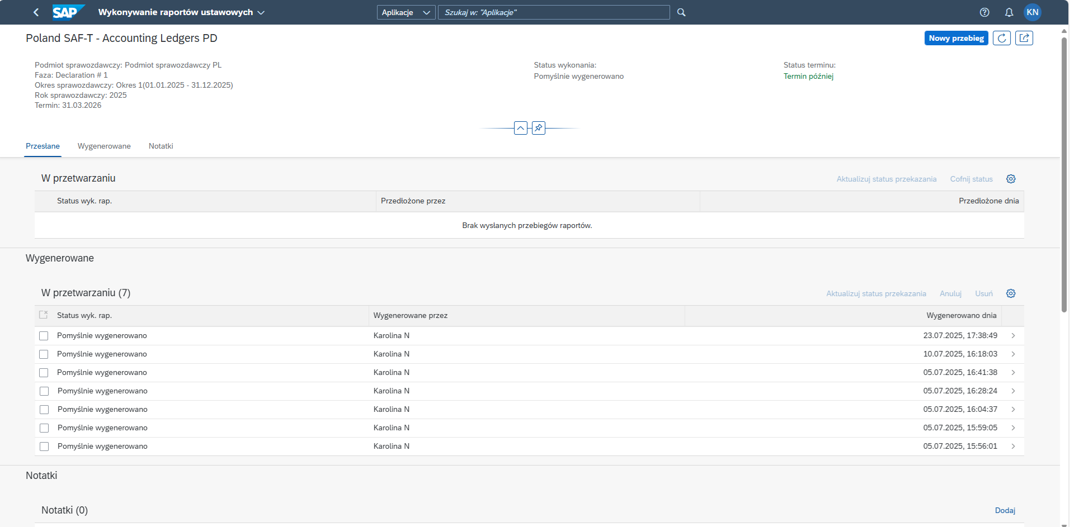This screenshot has height=527, width=1070.
Task: Click the Rok sprawozdawczy: 2025 text
Action: pyautogui.click(x=81, y=95)
